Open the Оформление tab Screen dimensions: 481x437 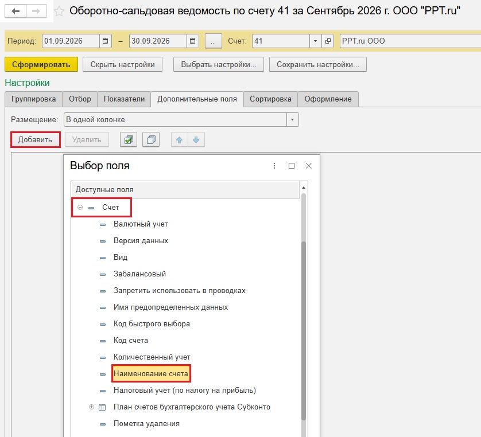tap(328, 99)
